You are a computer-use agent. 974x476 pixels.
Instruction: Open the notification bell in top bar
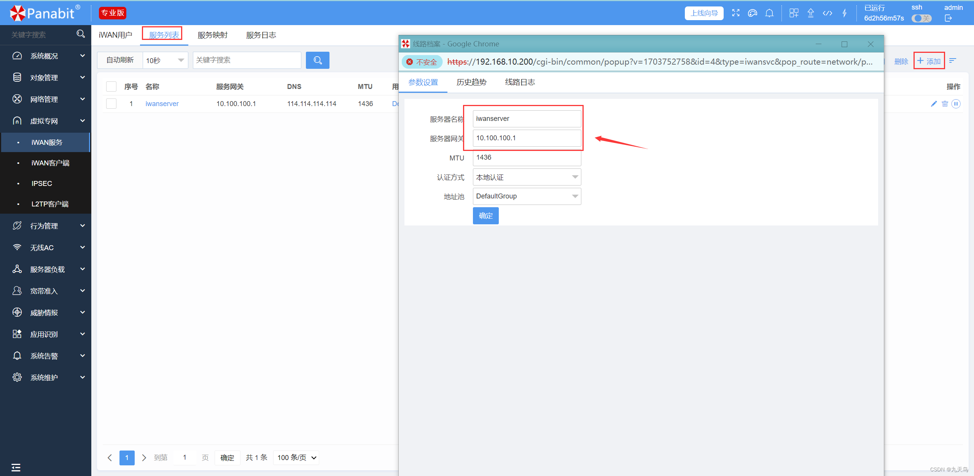tap(769, 13)
